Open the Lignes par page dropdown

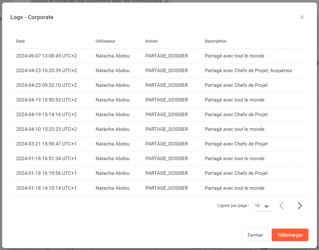pyautogui.click(x=262, y=206)
